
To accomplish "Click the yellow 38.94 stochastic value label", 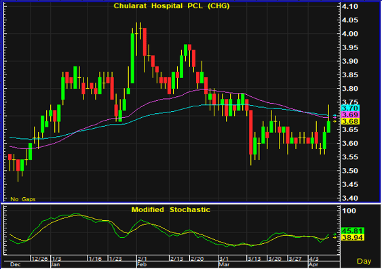I will click(353, 237).
